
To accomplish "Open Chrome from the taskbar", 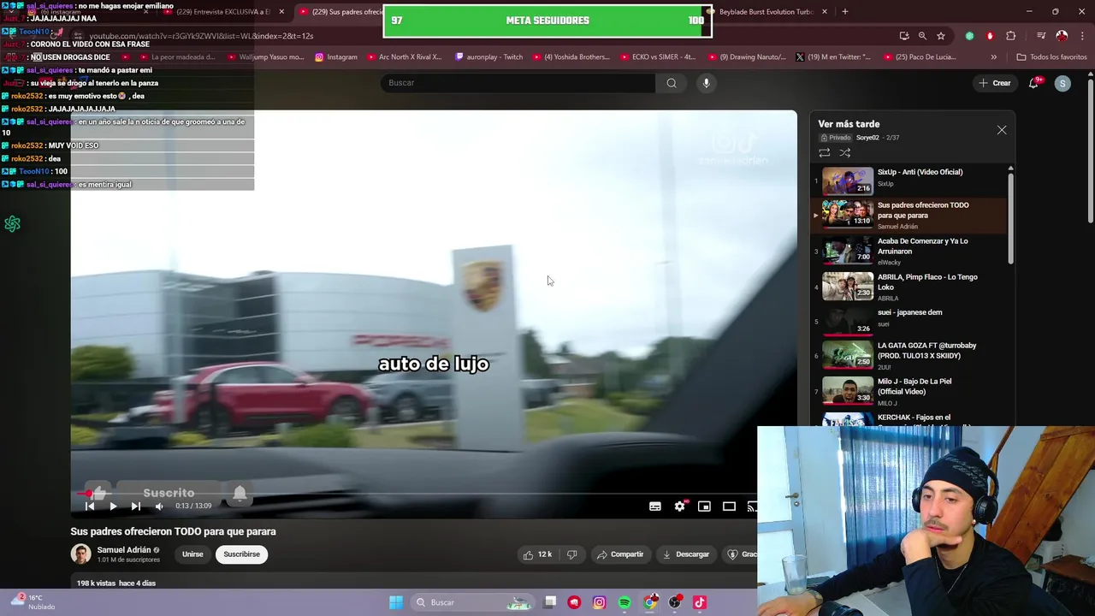I will coord(650,602).
